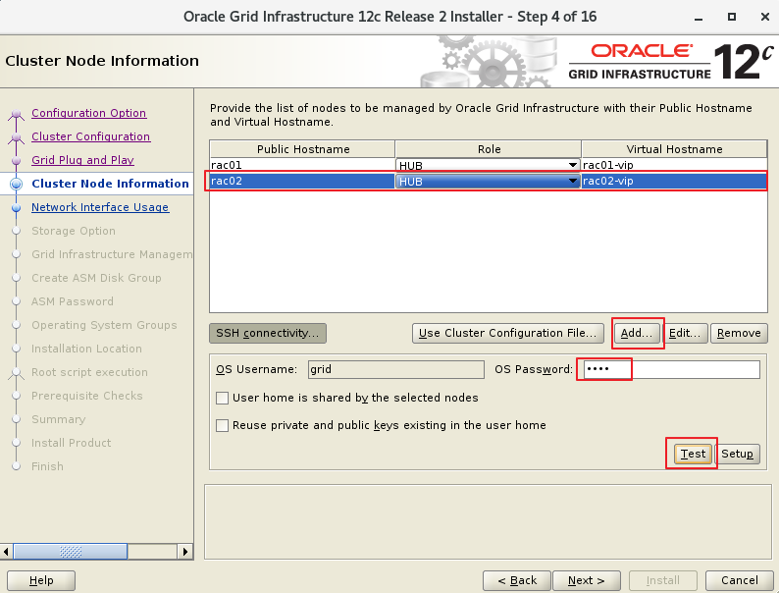Jump to the Network Interface Usage step
The height and width of the screenshot is (593, 779).
[100, 207]
